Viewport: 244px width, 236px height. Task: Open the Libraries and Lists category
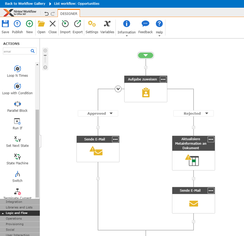pyautogui.click(x=20, y=207)
